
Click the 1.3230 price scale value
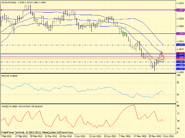(x=180, y=19)
